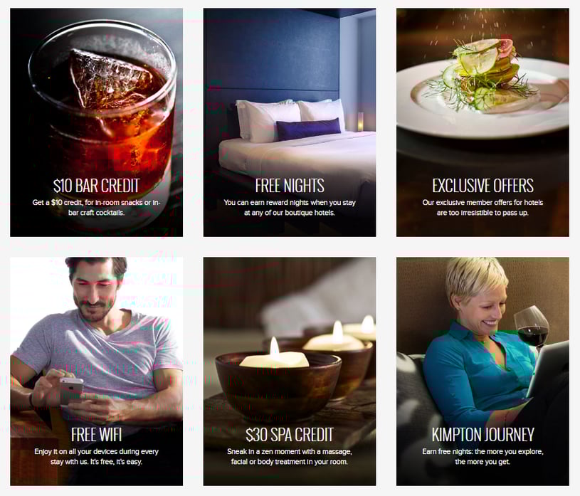Viewport: 580px width, 496px height.
Task: Click the $10 BAR CREDIT heading
Action: (x=96, y=186)
